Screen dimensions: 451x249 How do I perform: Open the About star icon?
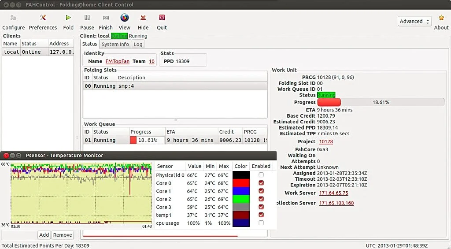click(441, 18)
